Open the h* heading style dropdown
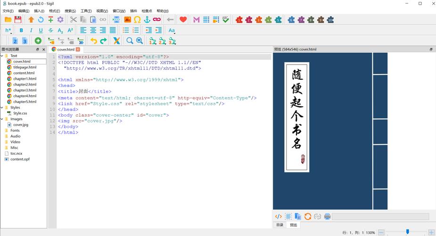The width and height of the screenshot is (436, 236). 8,30
